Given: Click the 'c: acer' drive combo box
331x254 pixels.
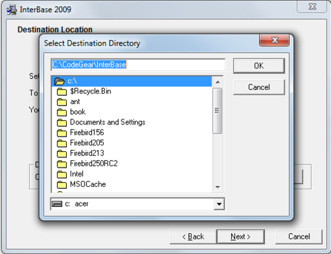Looking at the screenshot, I should [x=137, y=204].
